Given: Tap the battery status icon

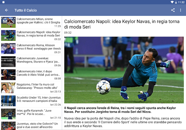Looking at the screenshot, I should tap(176, 2).
